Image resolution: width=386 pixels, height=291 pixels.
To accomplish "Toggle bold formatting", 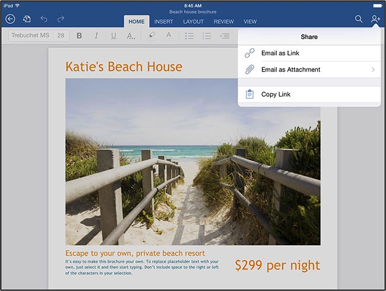I will (x=79, y=36).
